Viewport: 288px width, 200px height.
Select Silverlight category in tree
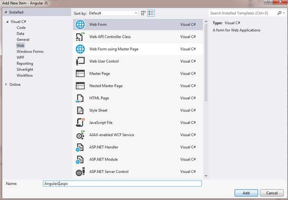(25, 70)
